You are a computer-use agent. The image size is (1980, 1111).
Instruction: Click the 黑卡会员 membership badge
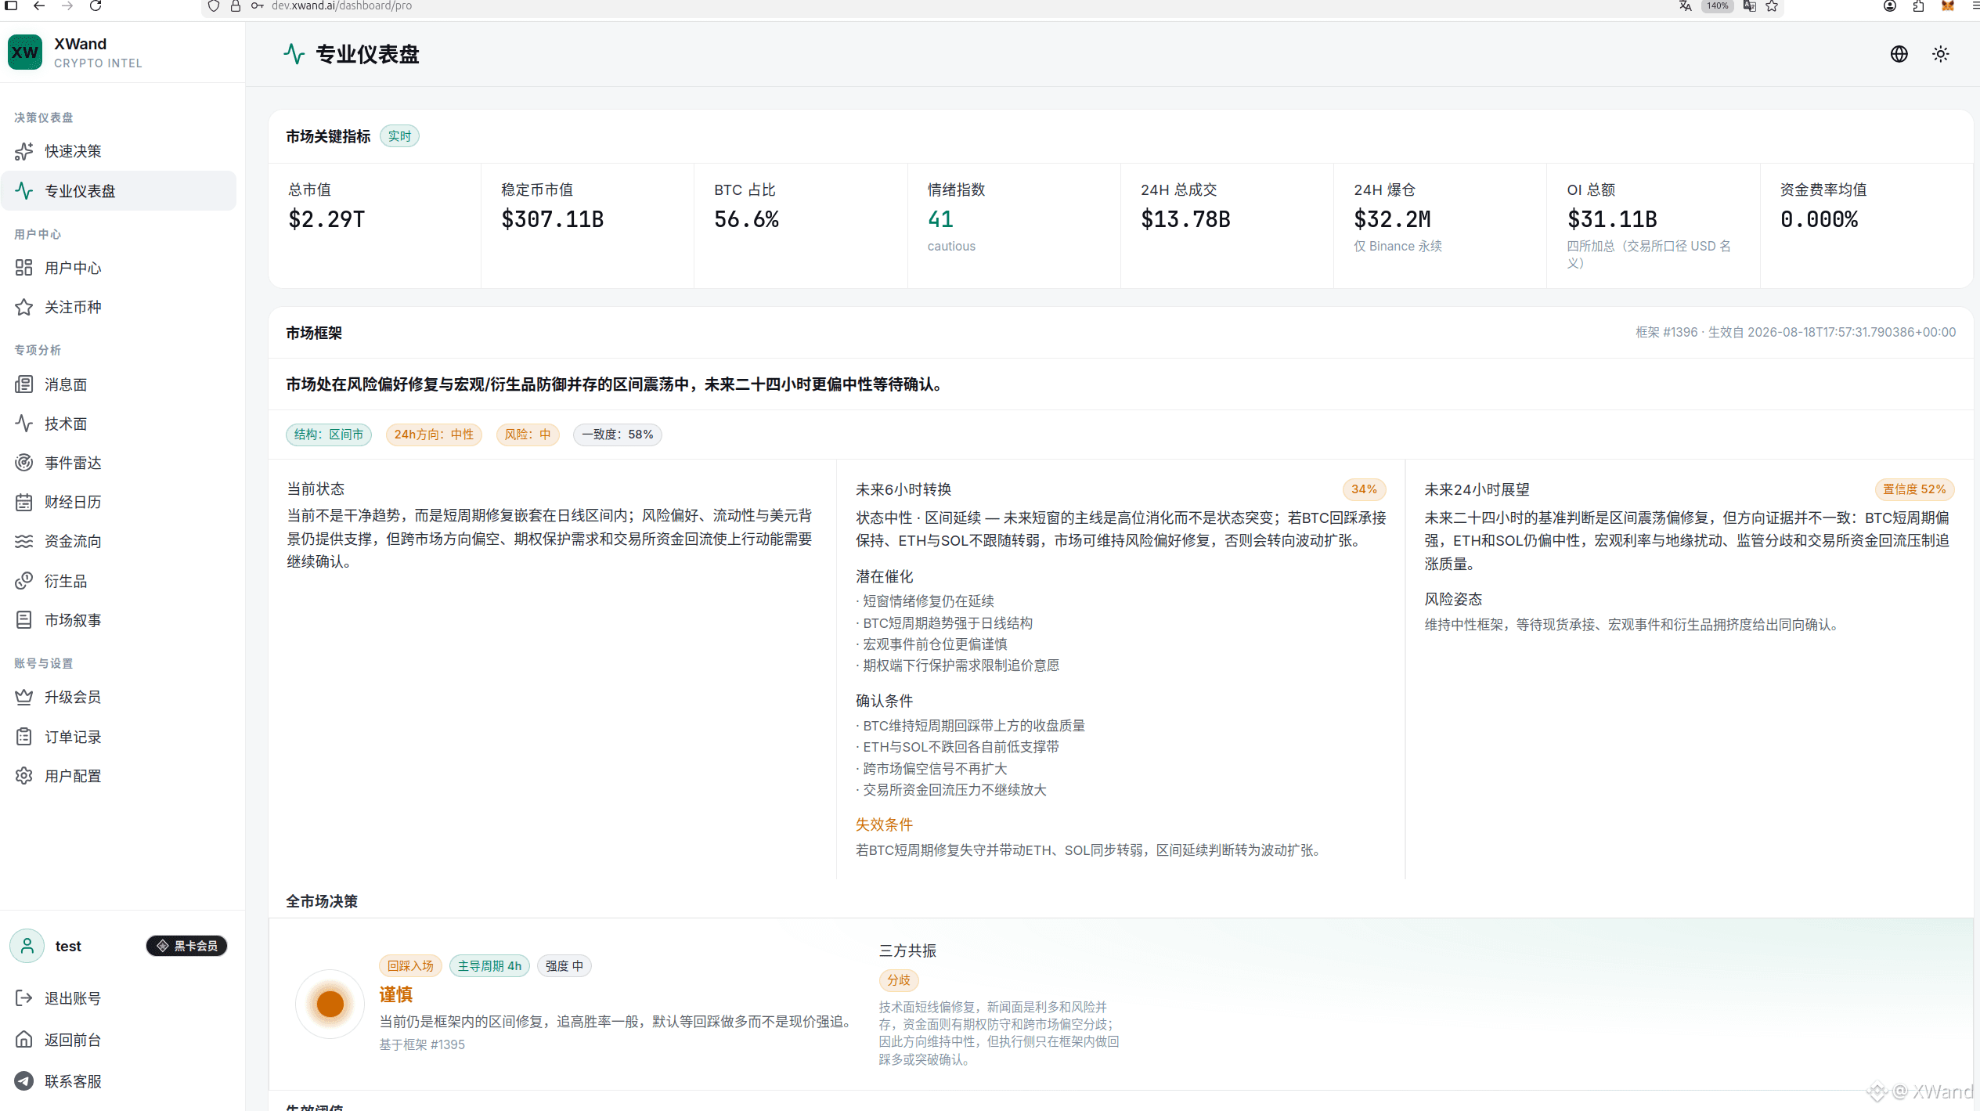[x=186, y=946]
